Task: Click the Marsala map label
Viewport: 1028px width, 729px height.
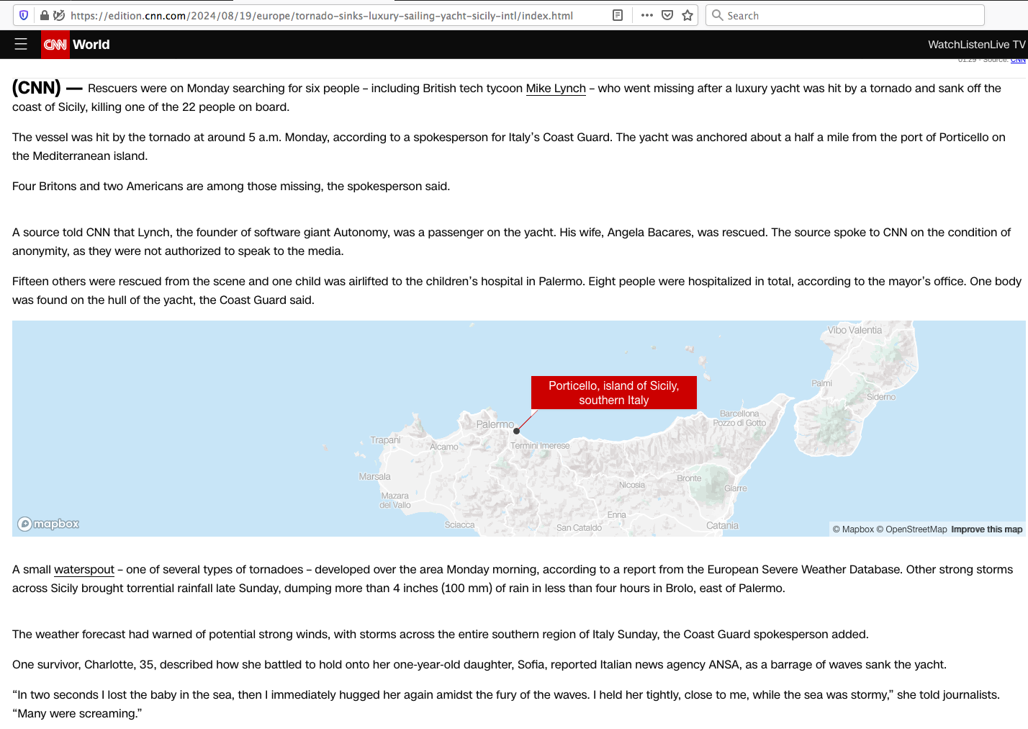Action: tap(375, 477)
